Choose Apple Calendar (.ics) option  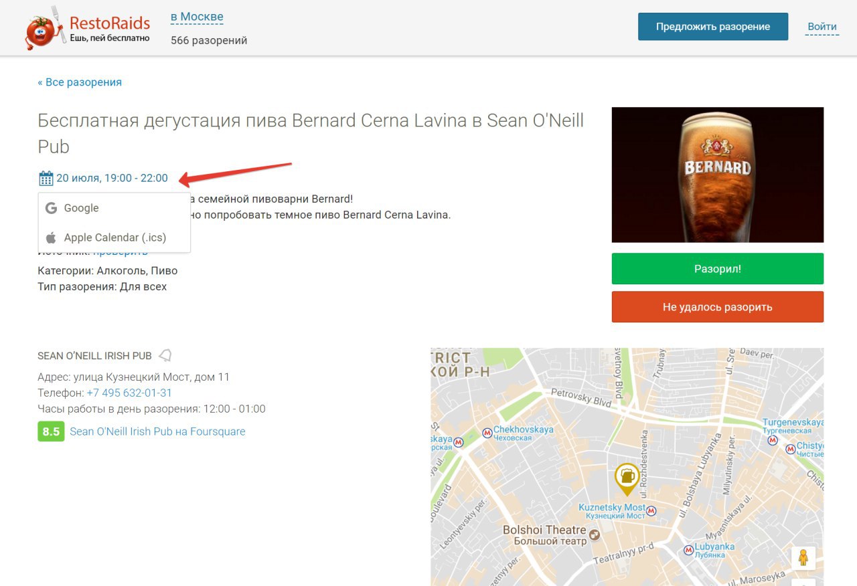(114, 237)
